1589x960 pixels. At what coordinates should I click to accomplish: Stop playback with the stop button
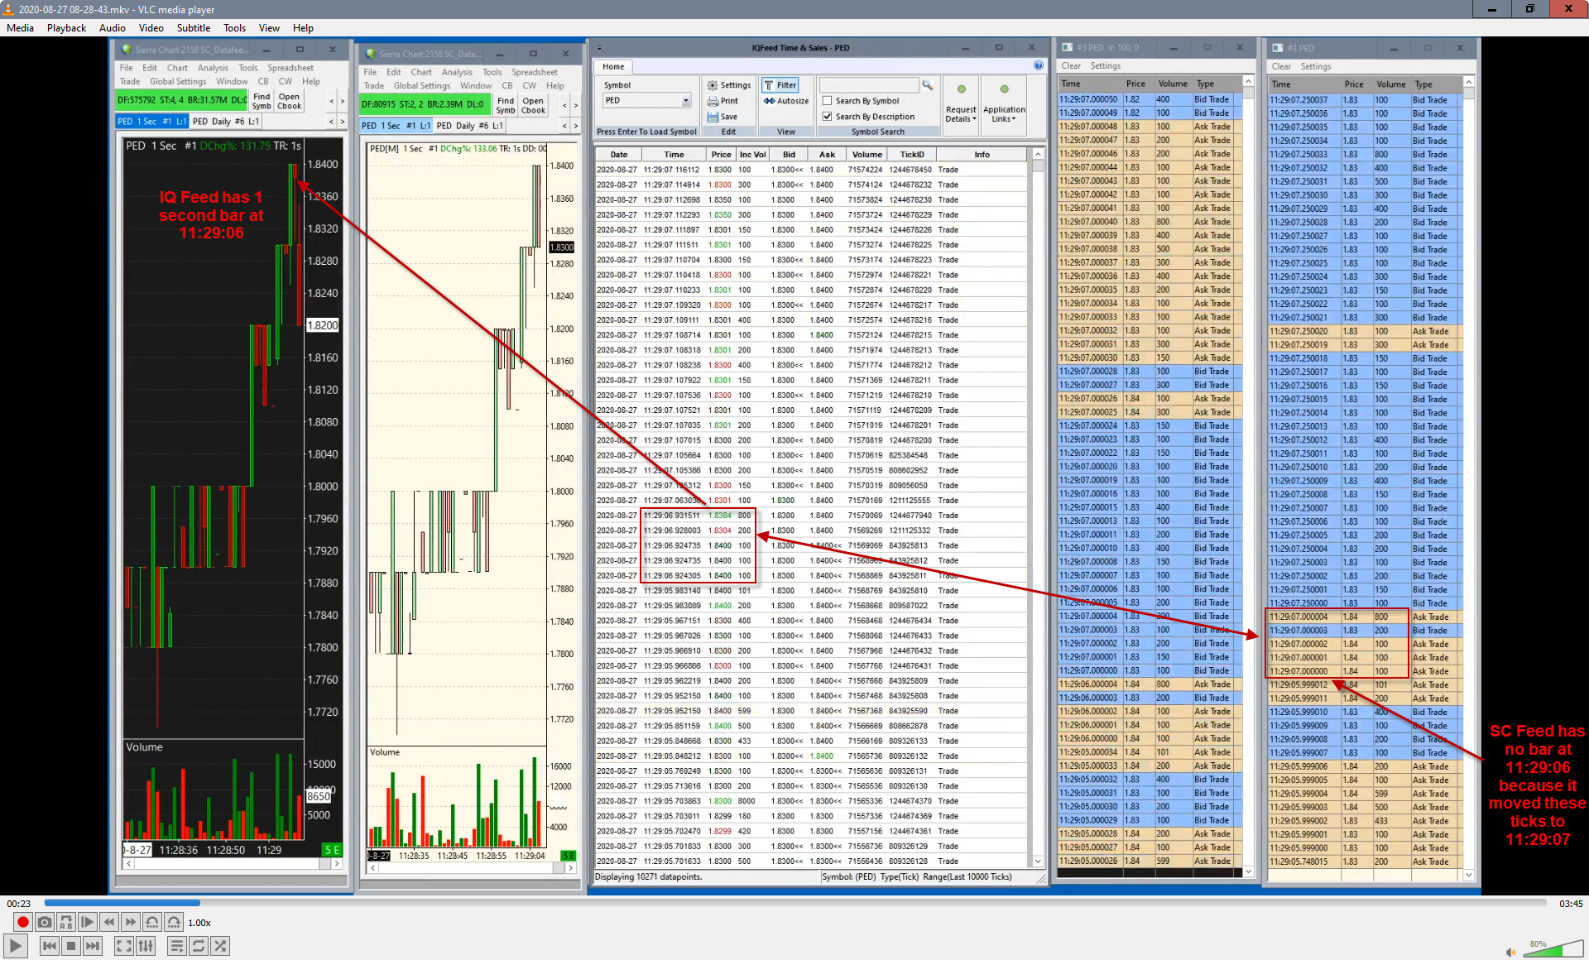[71, 946]
